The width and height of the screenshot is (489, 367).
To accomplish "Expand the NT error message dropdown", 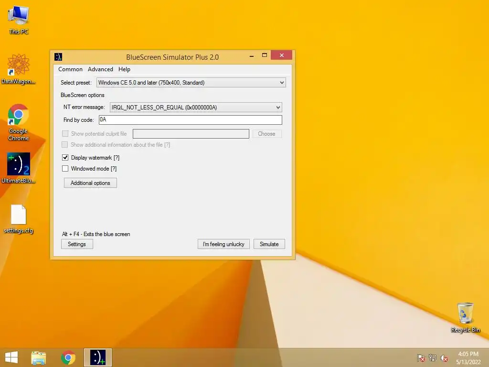I will (196, 108).
